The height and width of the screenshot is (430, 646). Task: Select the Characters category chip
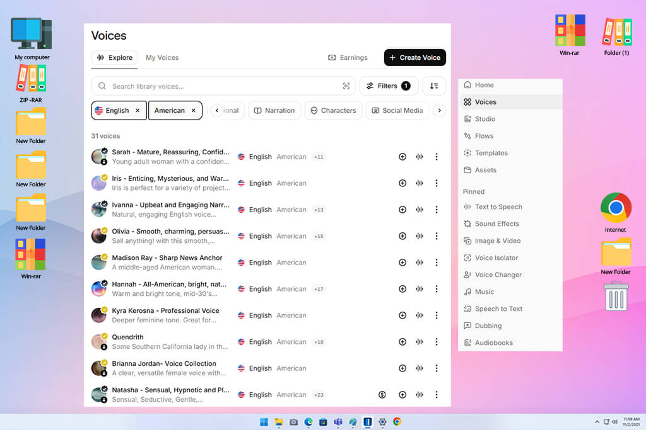point(333,111)
